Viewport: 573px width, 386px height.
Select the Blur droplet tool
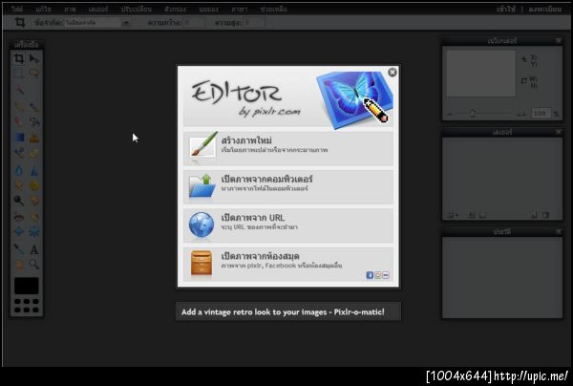pos(19,170)
